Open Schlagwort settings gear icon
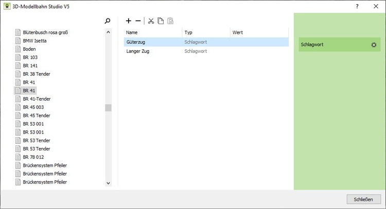Viewport: 386px width, 209px height. click(x=374, y=45)
